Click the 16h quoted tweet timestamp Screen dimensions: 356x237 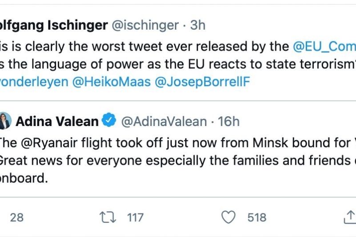coord(229,122)
